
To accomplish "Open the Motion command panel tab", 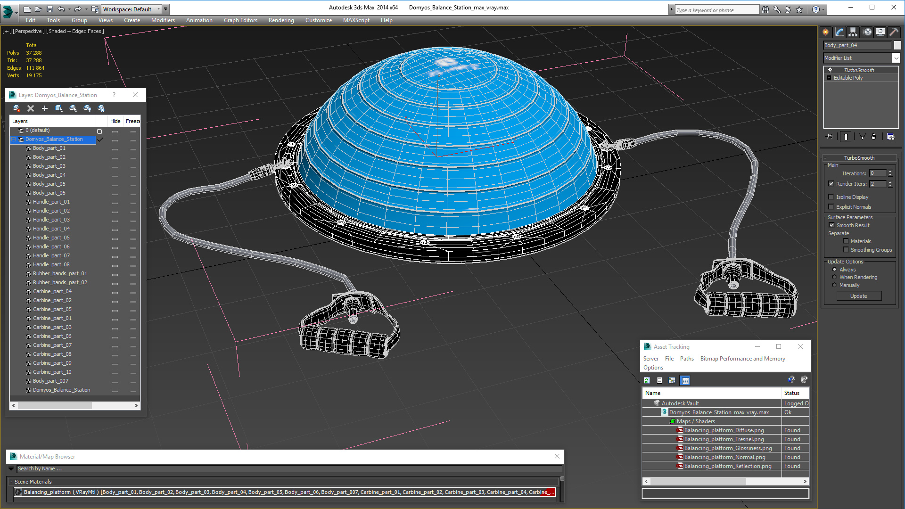I will (867, 32).
